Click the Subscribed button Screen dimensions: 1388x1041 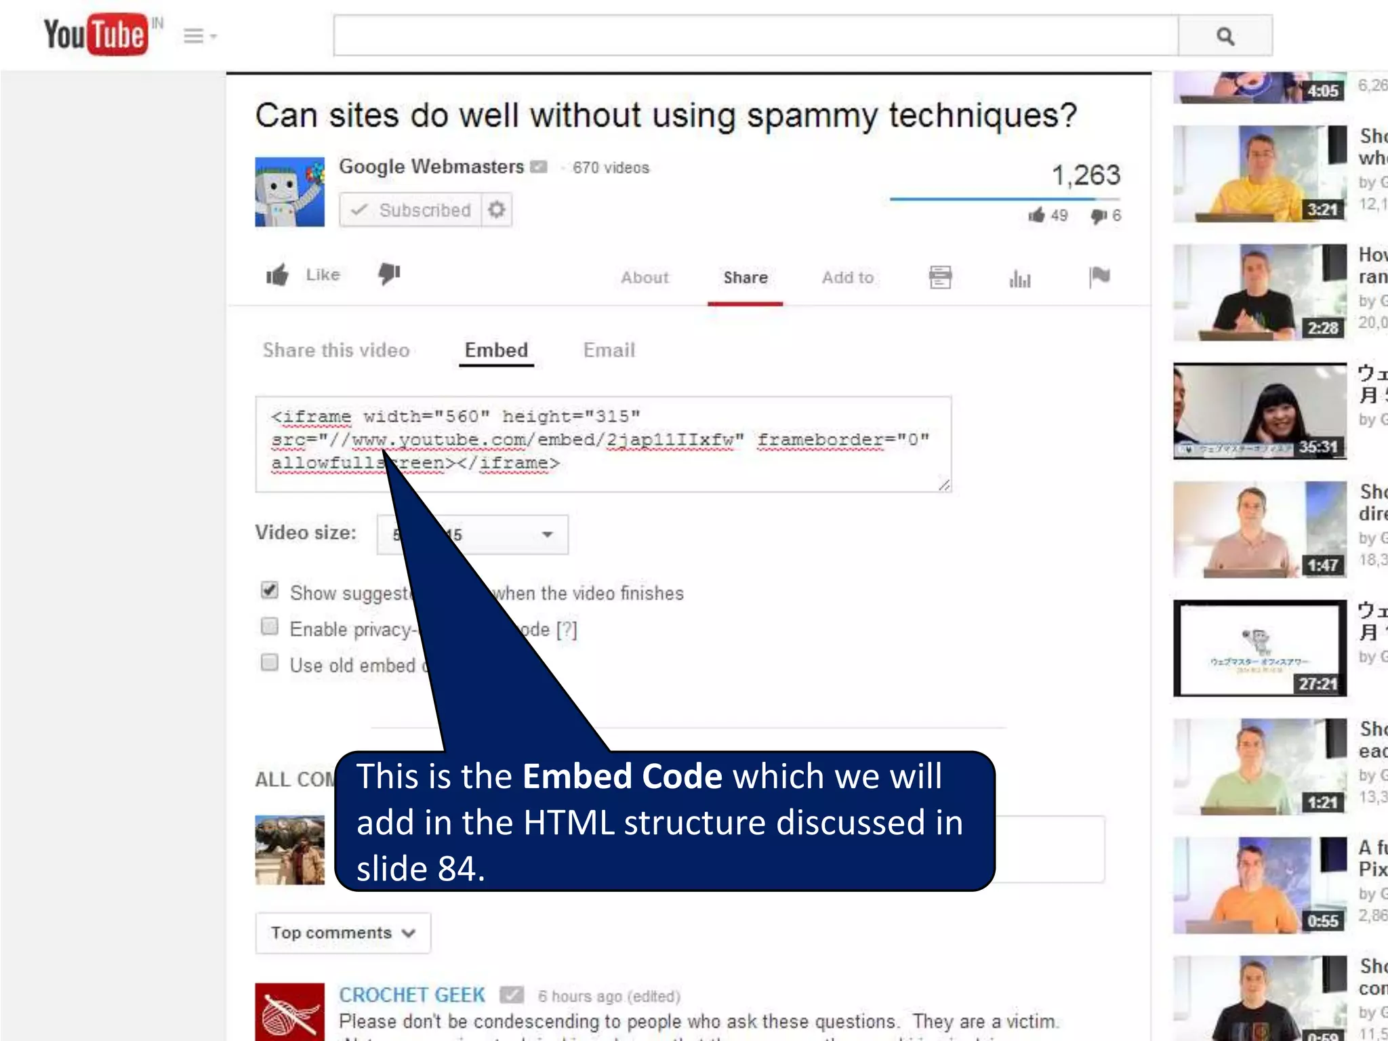click(x=411, y=210)
